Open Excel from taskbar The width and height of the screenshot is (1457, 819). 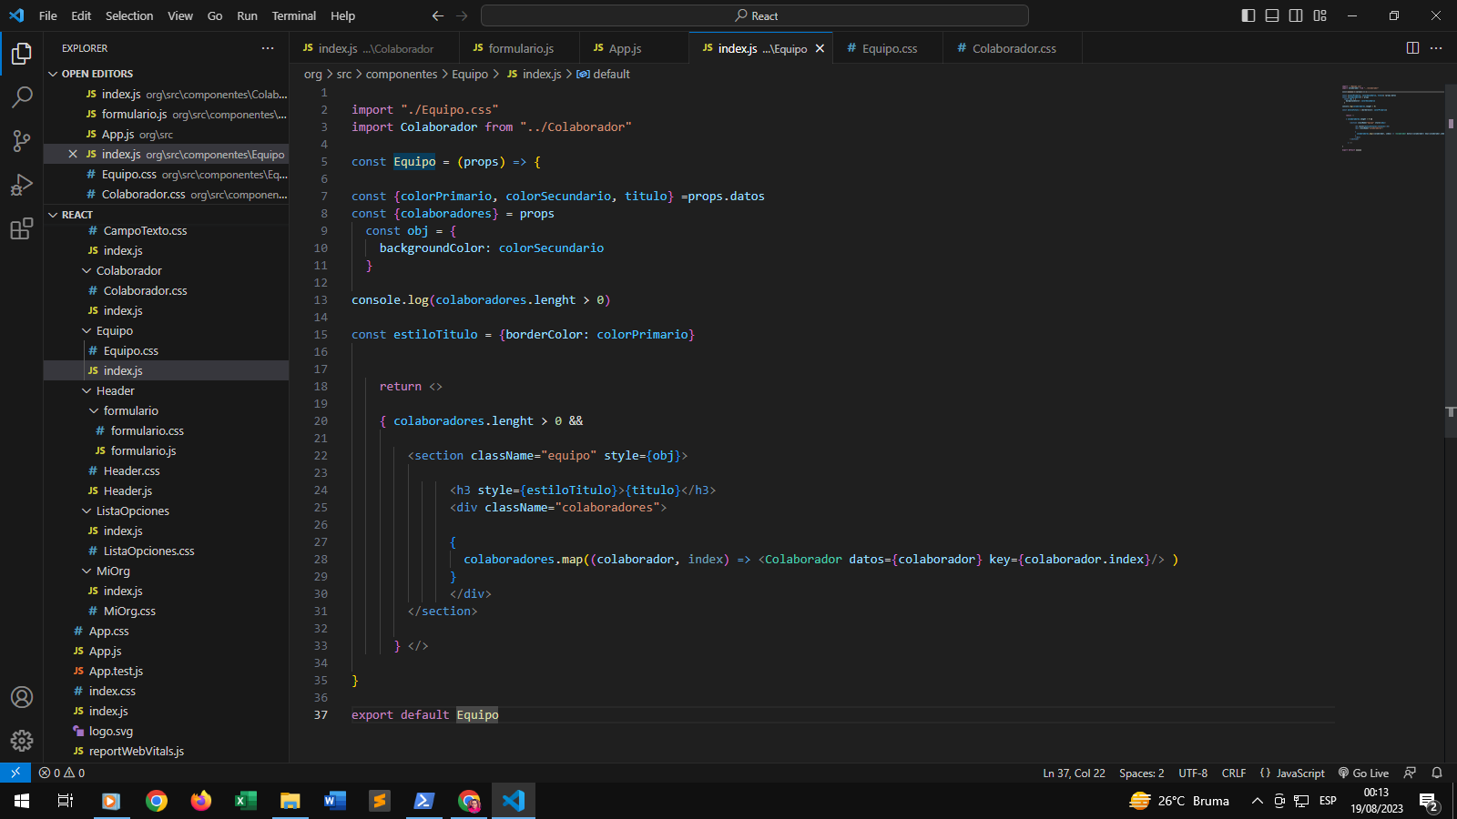[246, 801]
